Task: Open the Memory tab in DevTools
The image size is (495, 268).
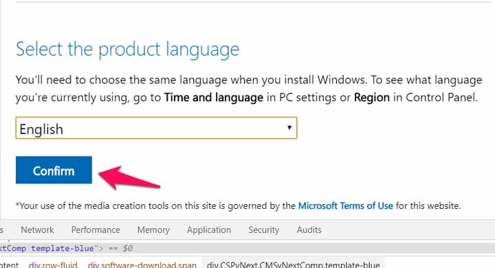Action: point(153,230)
